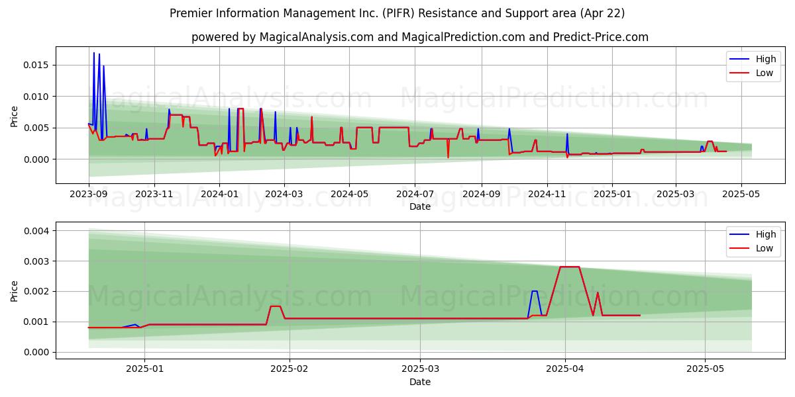Viewport: 795px width, 397px height.
Task: Click the 0.003 price tick in bottom chart
Action: (x=37, y=261)
